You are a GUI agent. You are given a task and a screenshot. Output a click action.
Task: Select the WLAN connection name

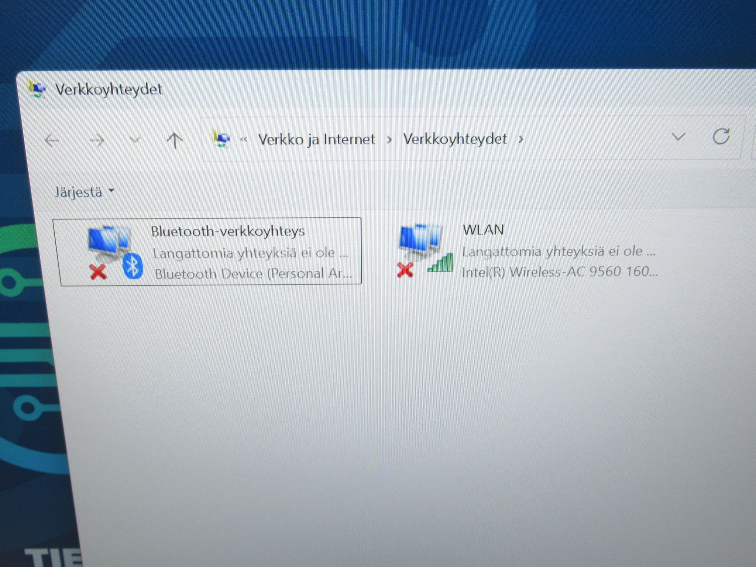(483, 230)
